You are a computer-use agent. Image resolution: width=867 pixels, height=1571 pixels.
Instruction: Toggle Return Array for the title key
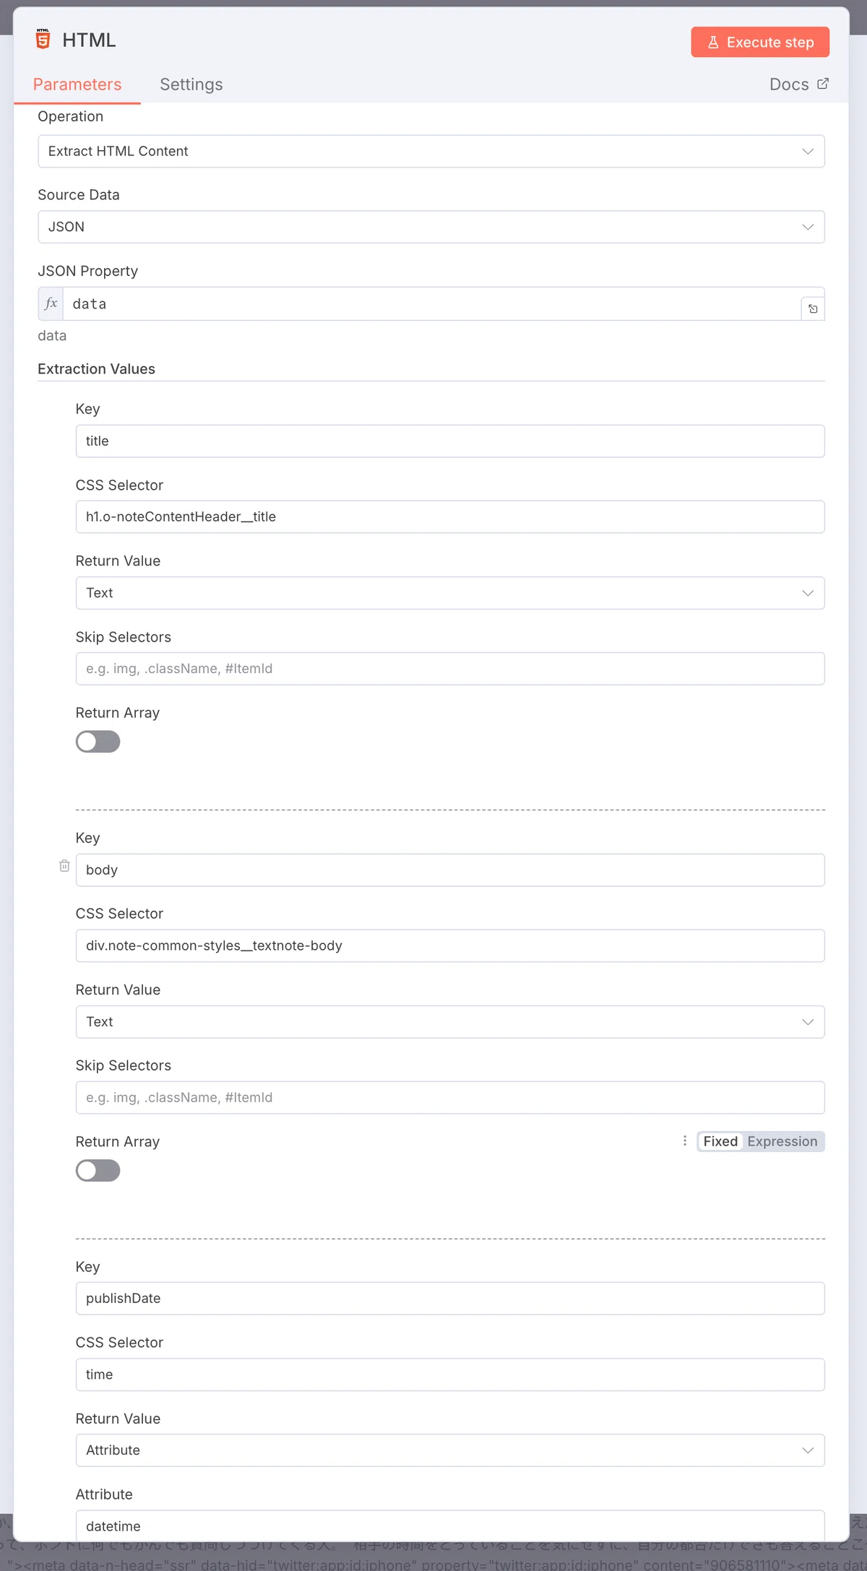tap(98, 742)
